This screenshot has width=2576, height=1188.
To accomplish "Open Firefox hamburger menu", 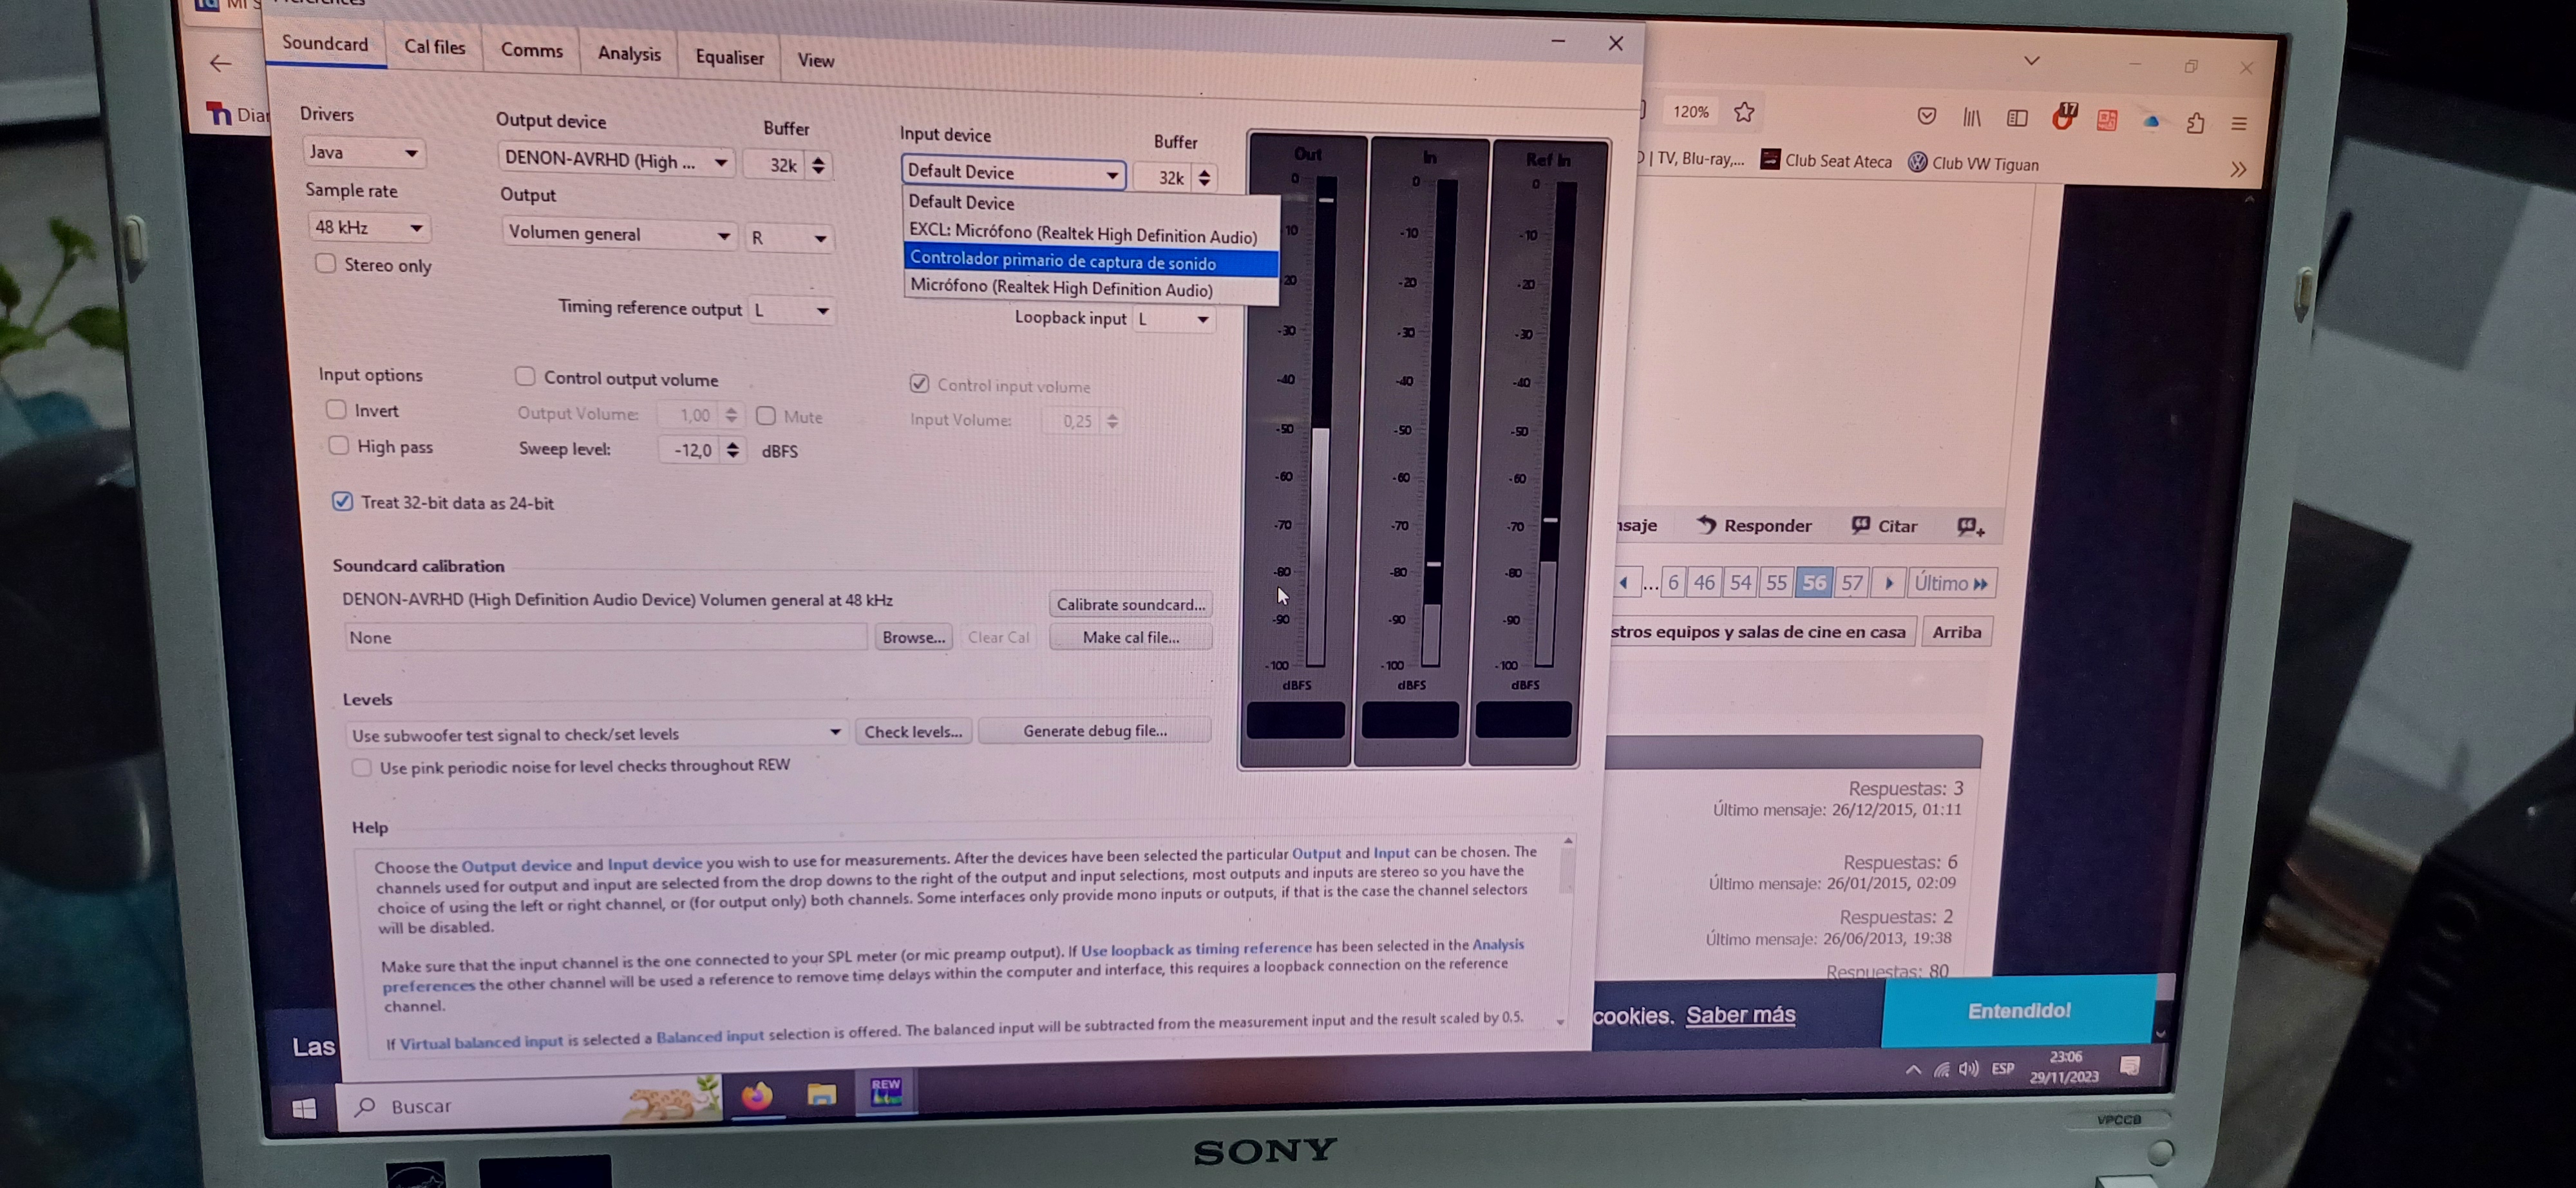I will coord(2239,124).
